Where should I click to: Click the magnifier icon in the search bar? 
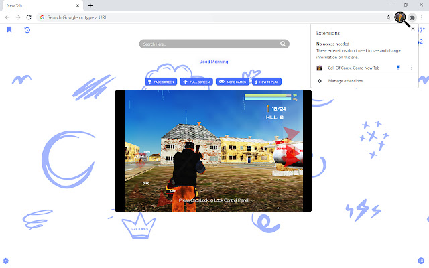coord(284,44)
